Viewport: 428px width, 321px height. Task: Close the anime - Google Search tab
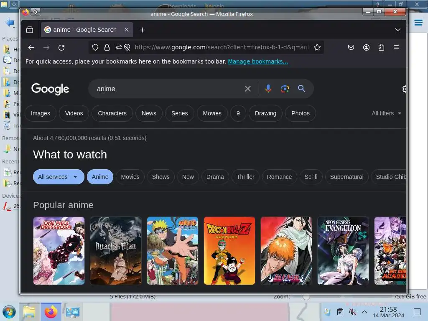tap(127, 30)
